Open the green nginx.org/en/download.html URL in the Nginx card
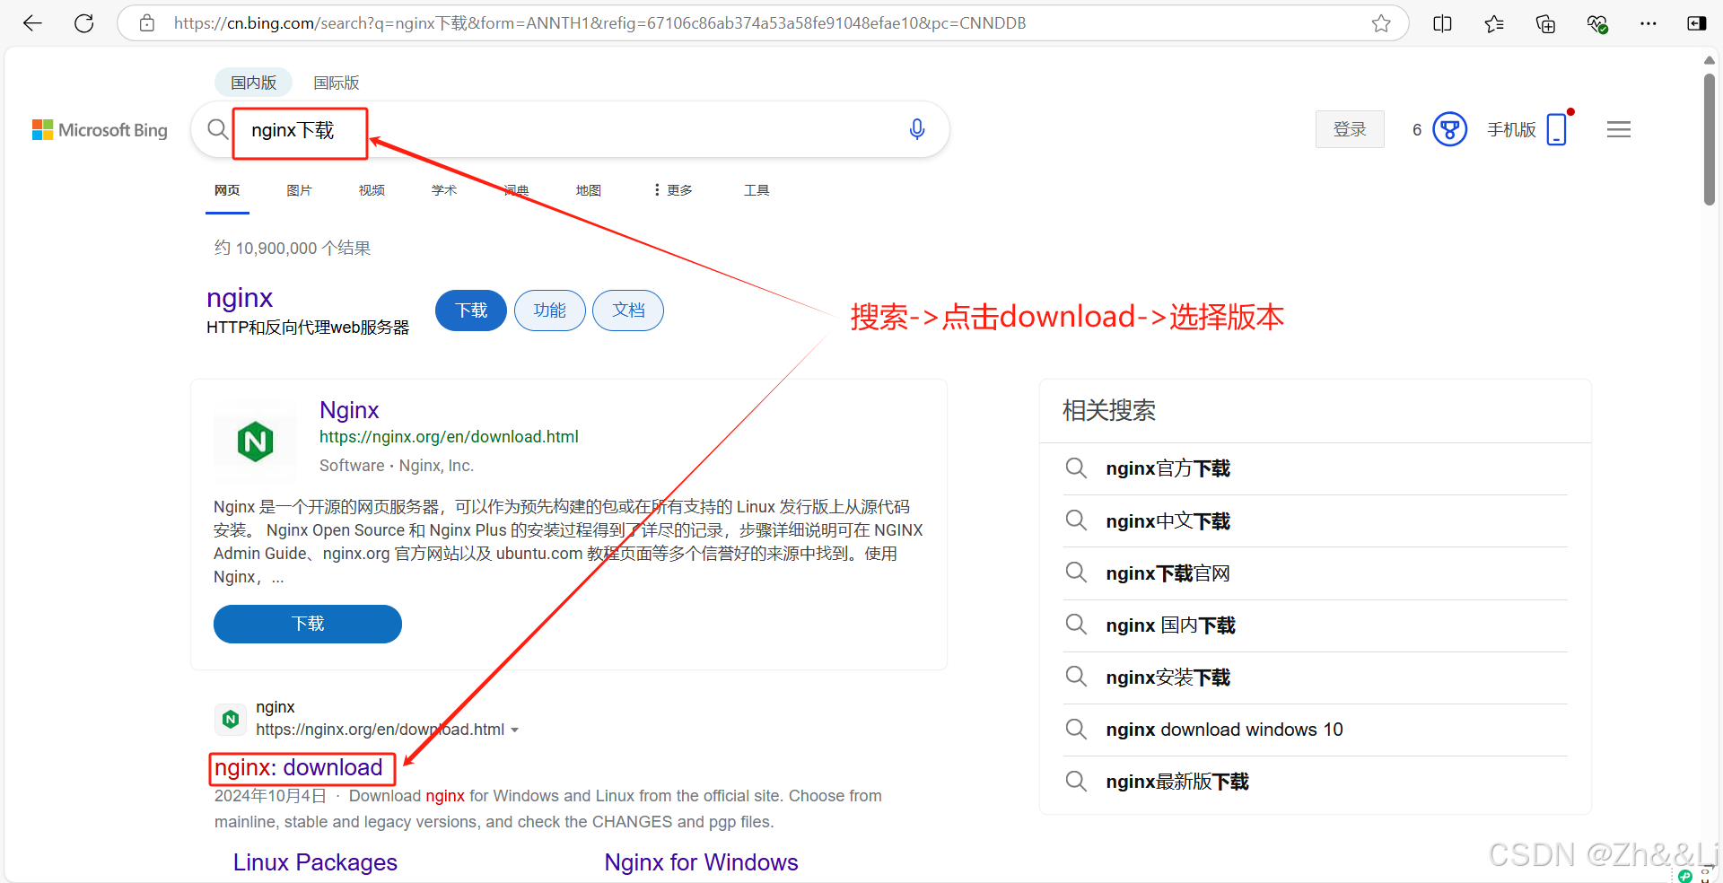This screenshot has width=1723, height=883. pos(449,437)
